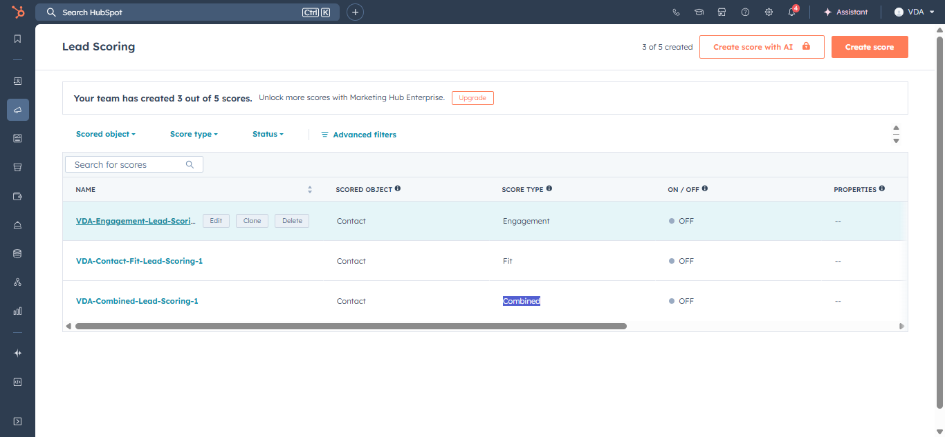Open Bookmarks in the left sidebar
The width and height of the screenshot is (945, 437).
[17, 39]
